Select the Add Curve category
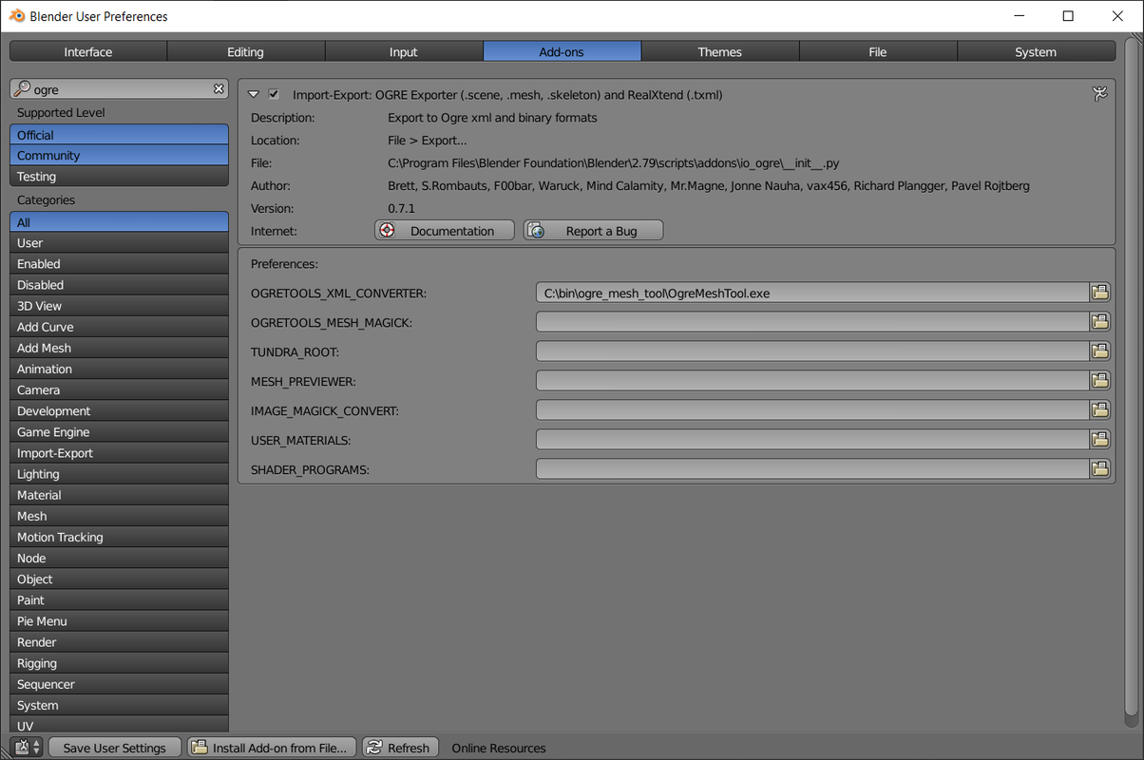 (x=120, y=327)
